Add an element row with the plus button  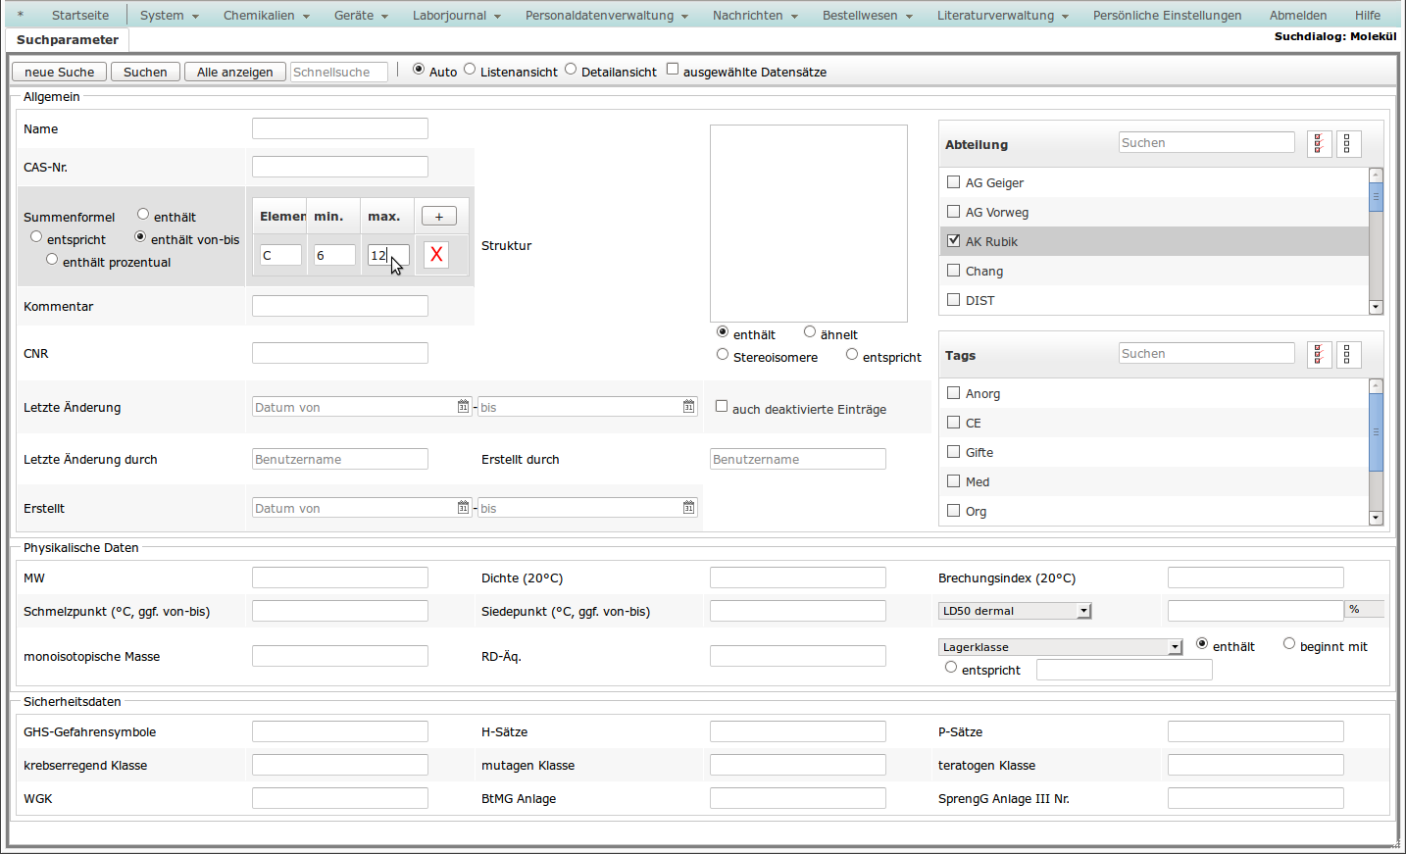point(438,217)
